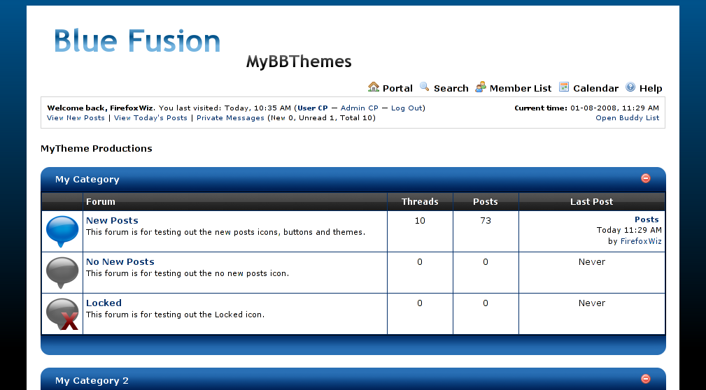Open the Calendar menu link
Viewport: 706px width, 390px height.
coord(595,88)
